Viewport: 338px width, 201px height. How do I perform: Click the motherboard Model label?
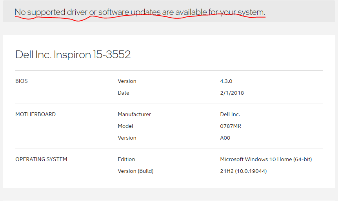pos(125,126)
